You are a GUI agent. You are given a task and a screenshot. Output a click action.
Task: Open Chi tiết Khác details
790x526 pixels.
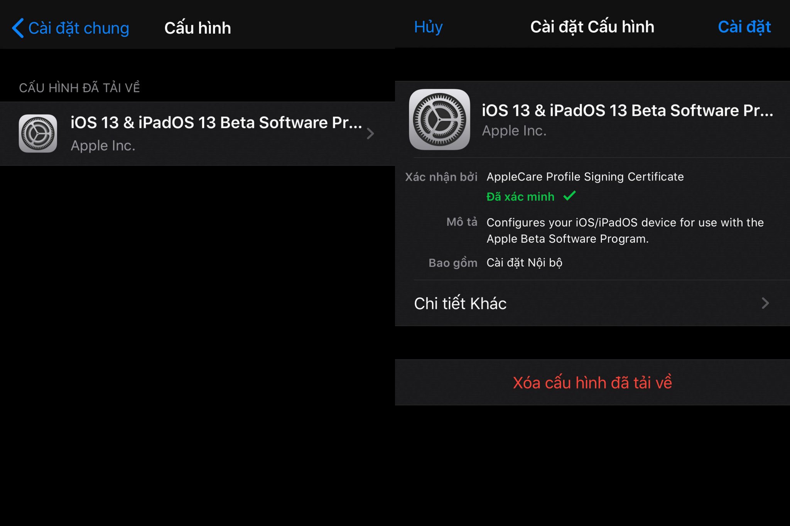pos(592,303)
